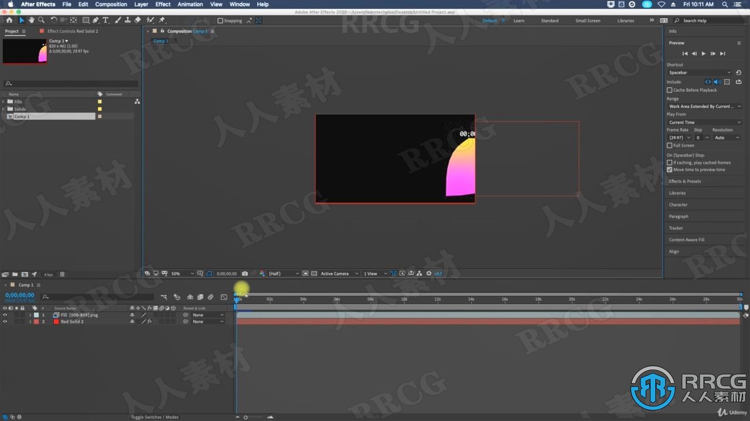This screenshot has width=750, height=421.
Task: Open the Graph Editor icon in timeline
Action: tap(224, 298)
